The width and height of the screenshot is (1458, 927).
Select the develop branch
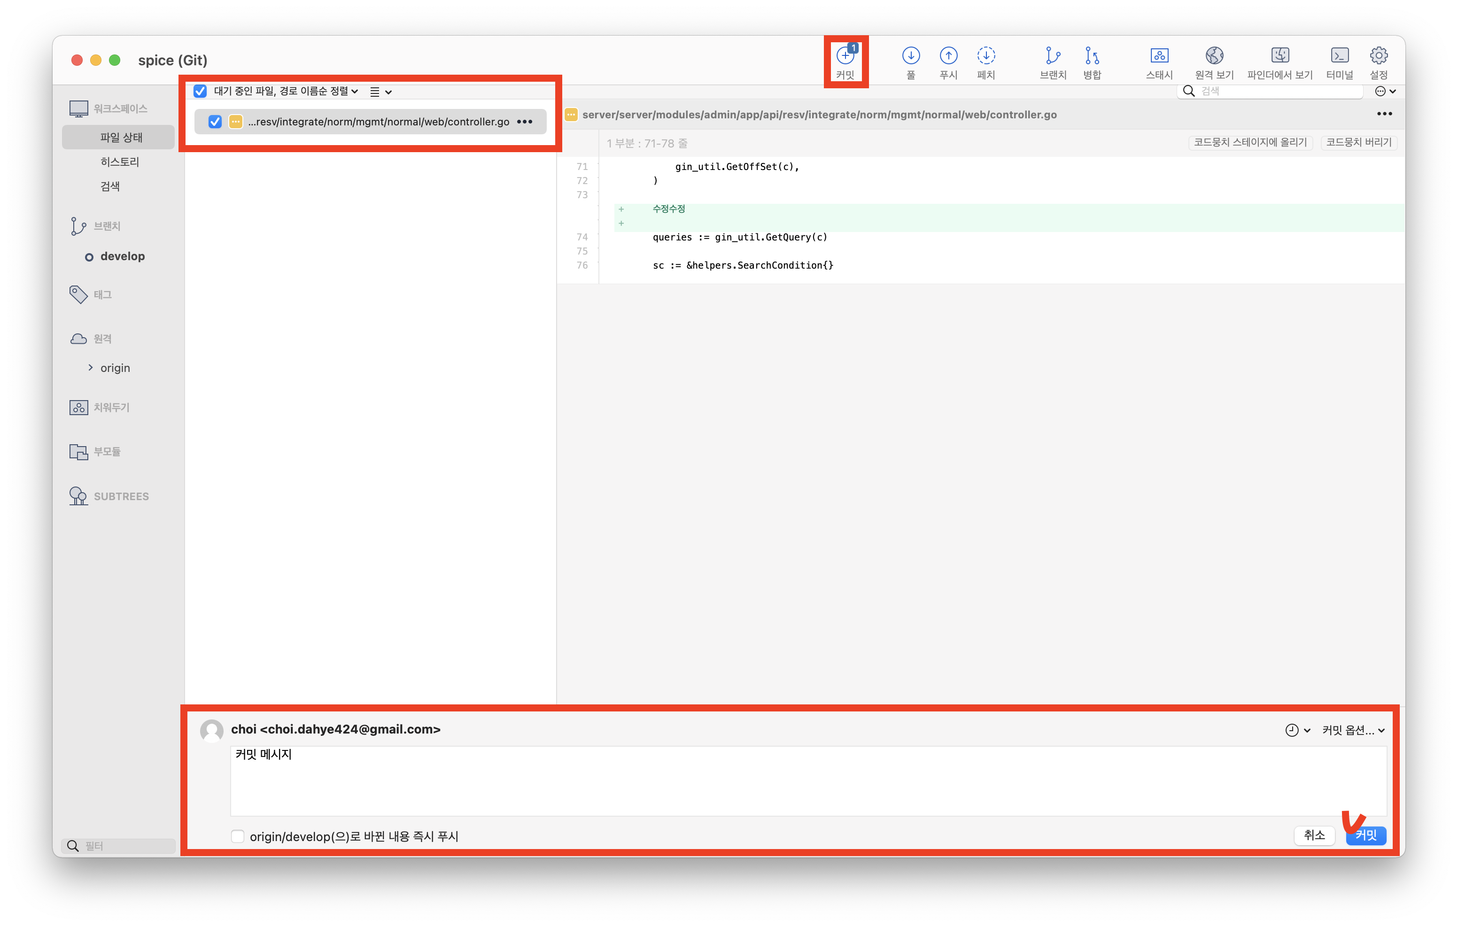[122, 256]
